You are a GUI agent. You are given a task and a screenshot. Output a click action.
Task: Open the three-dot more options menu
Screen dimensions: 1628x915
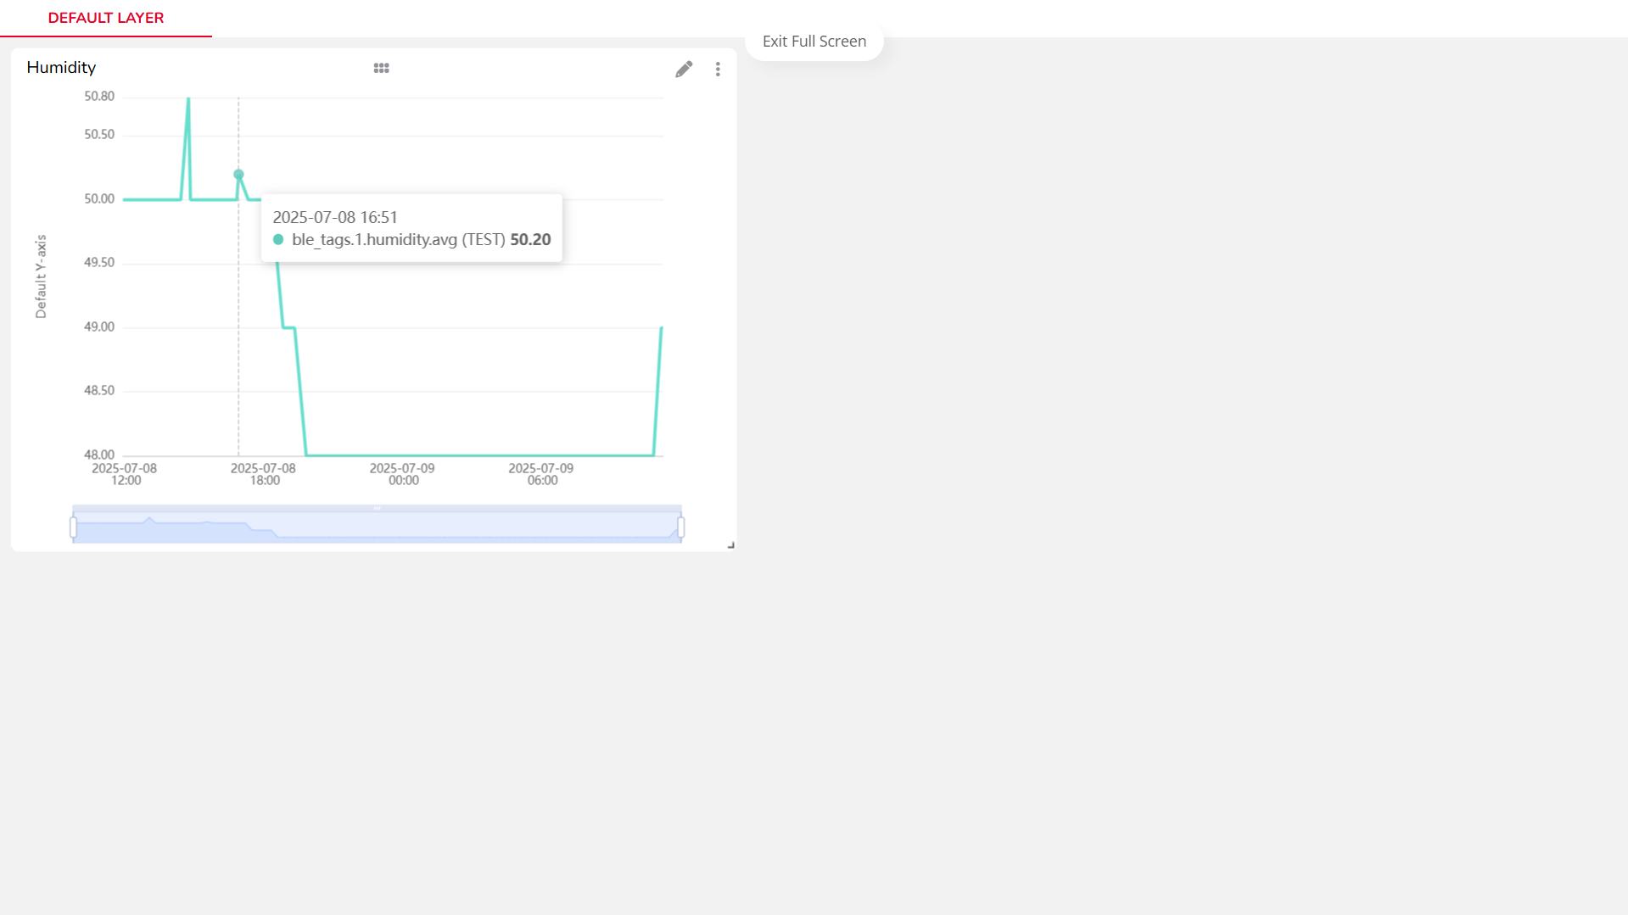(x=718, y=69)
